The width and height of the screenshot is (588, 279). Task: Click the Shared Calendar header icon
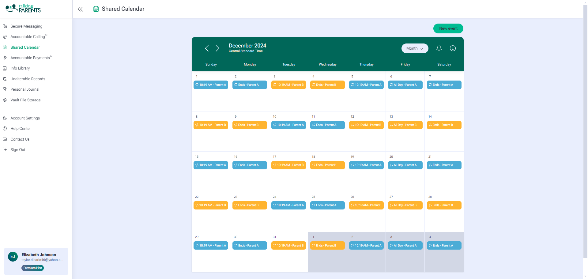click(x=96, y=9)
